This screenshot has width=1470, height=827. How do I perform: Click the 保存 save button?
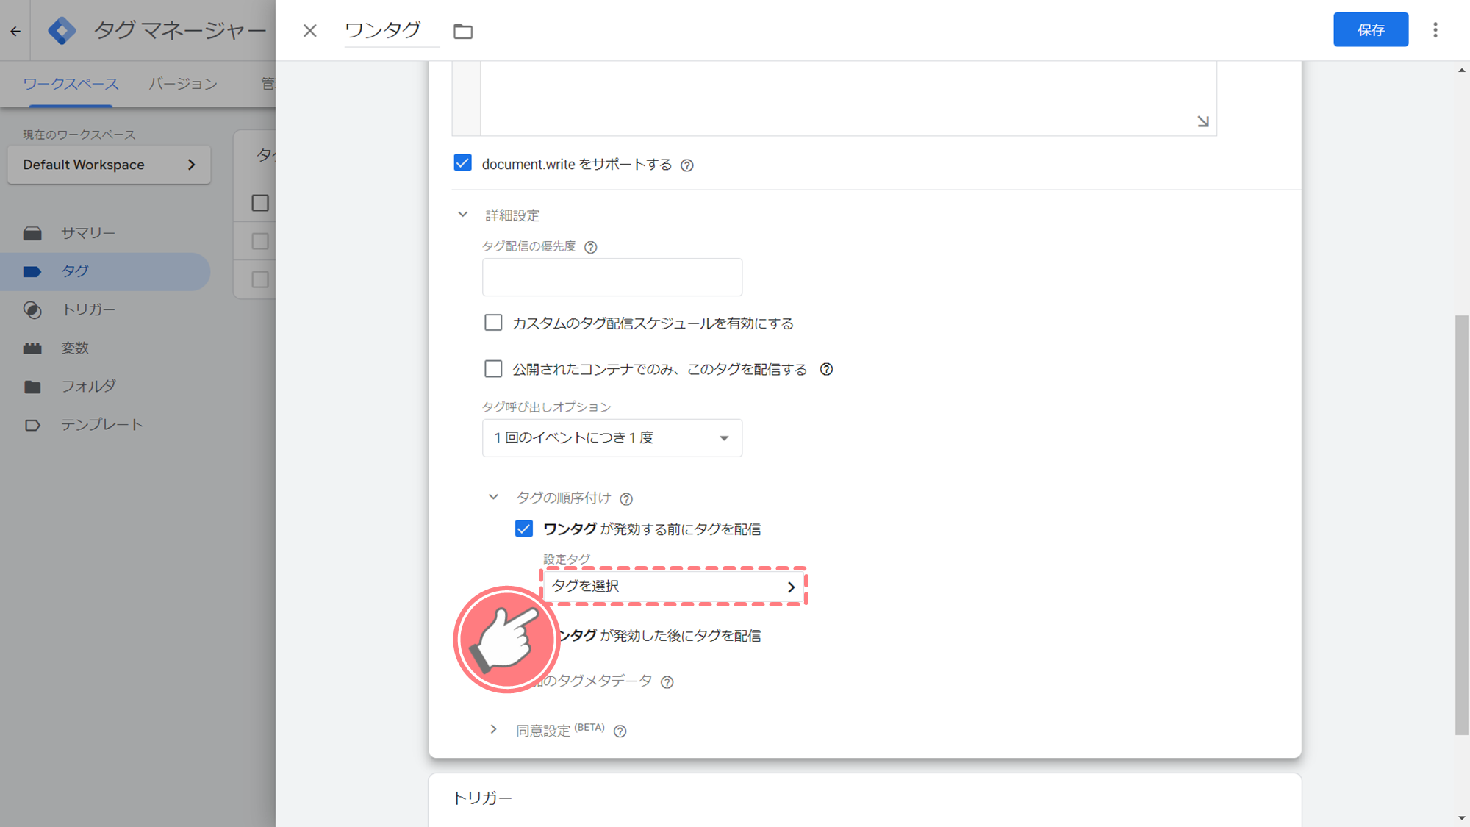pos(1371,29)
